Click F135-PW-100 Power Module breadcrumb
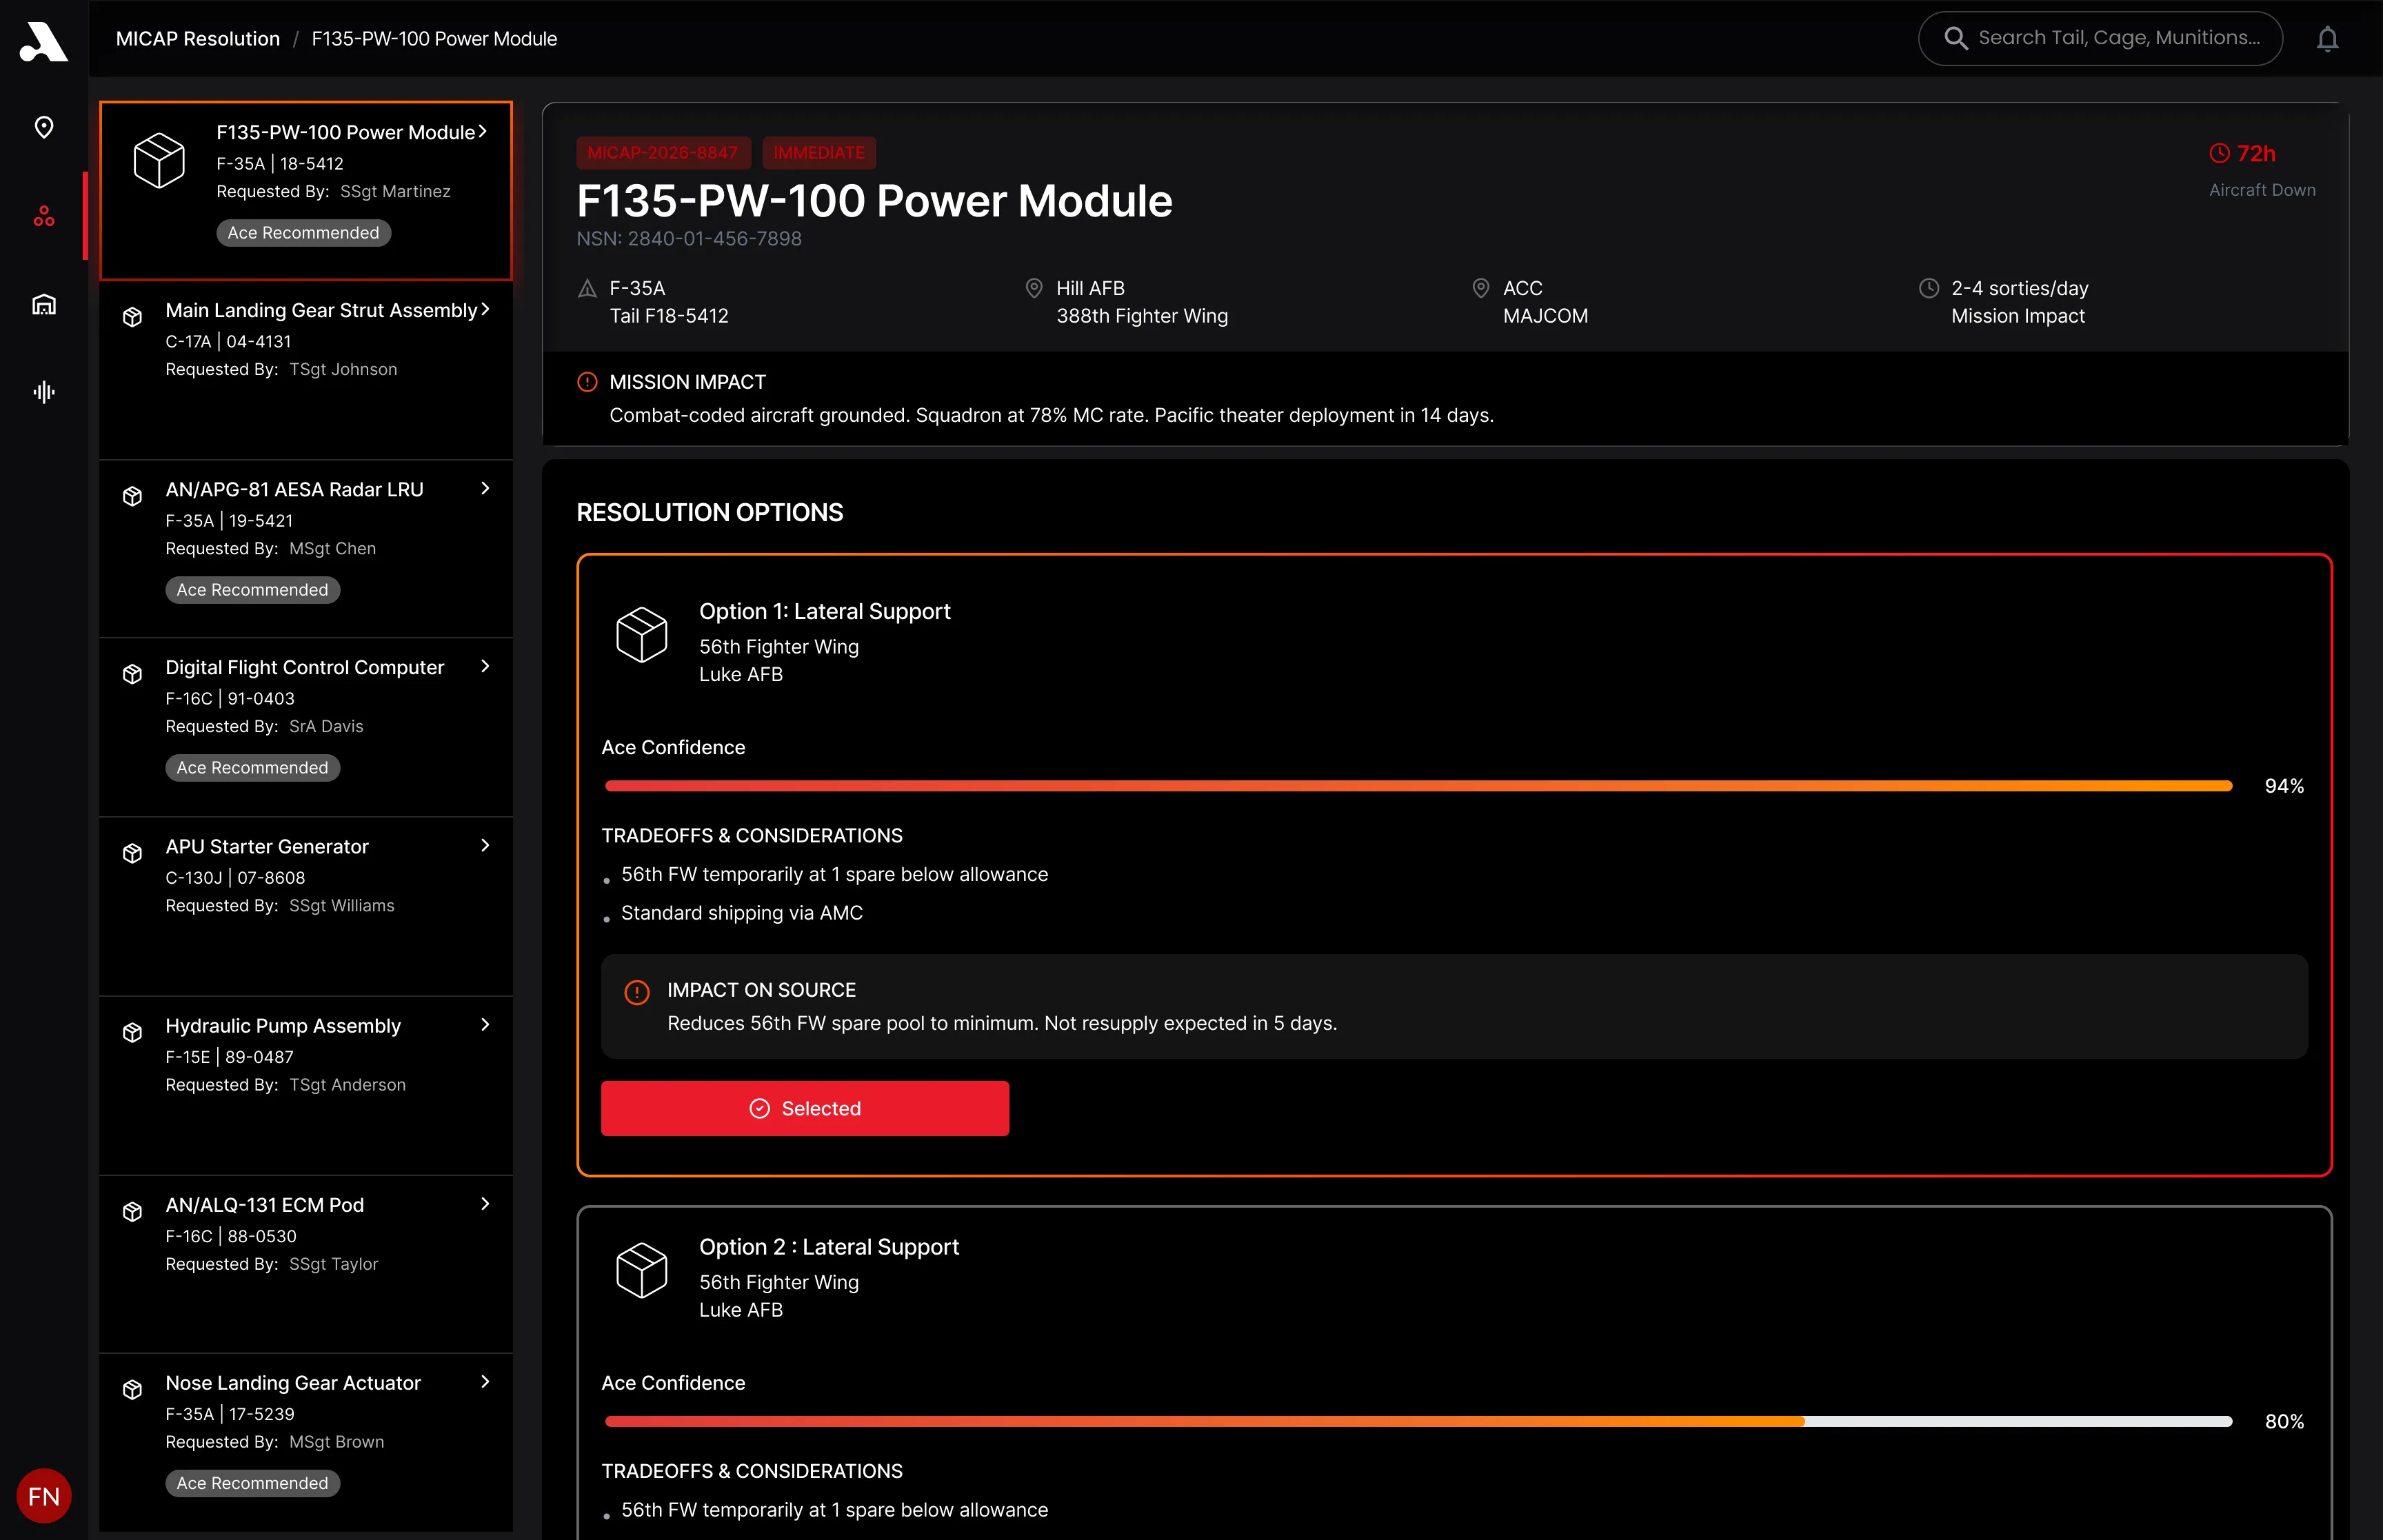Screen dimensions: 2383x1540 click(x=434, y=39)
